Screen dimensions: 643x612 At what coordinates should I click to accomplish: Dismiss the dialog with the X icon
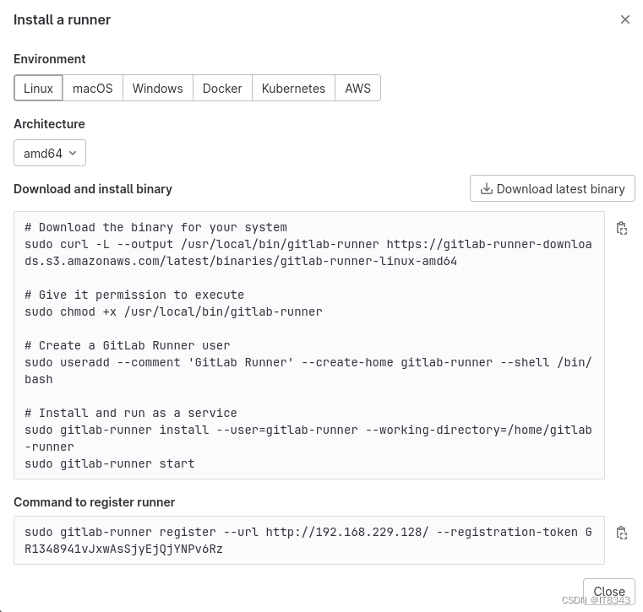pyautogui.click(x=624, y=19)
